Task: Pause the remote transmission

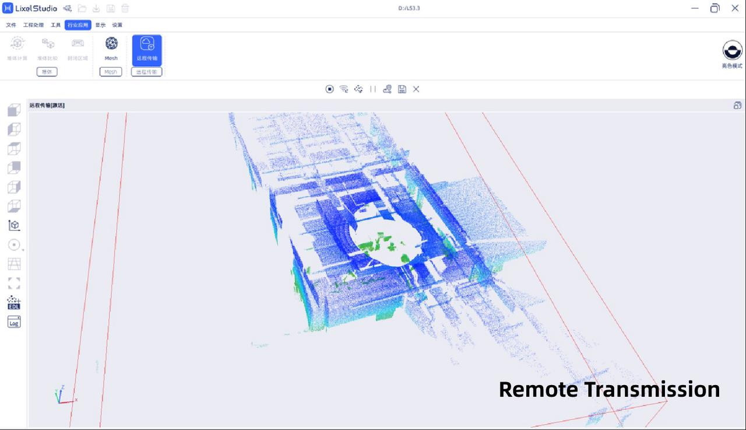Action: 373,89
